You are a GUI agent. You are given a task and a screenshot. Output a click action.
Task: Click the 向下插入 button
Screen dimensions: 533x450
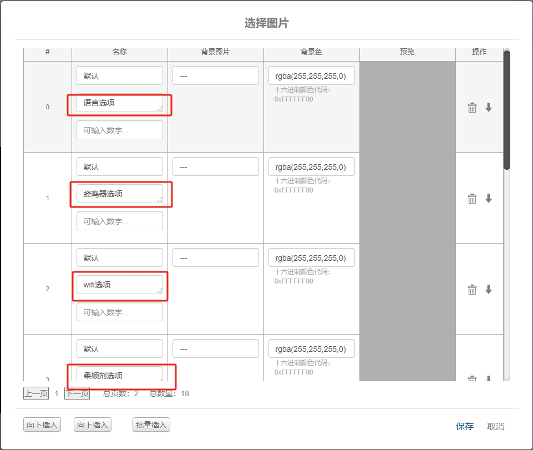pyautogui.click(x=42, y=425)
